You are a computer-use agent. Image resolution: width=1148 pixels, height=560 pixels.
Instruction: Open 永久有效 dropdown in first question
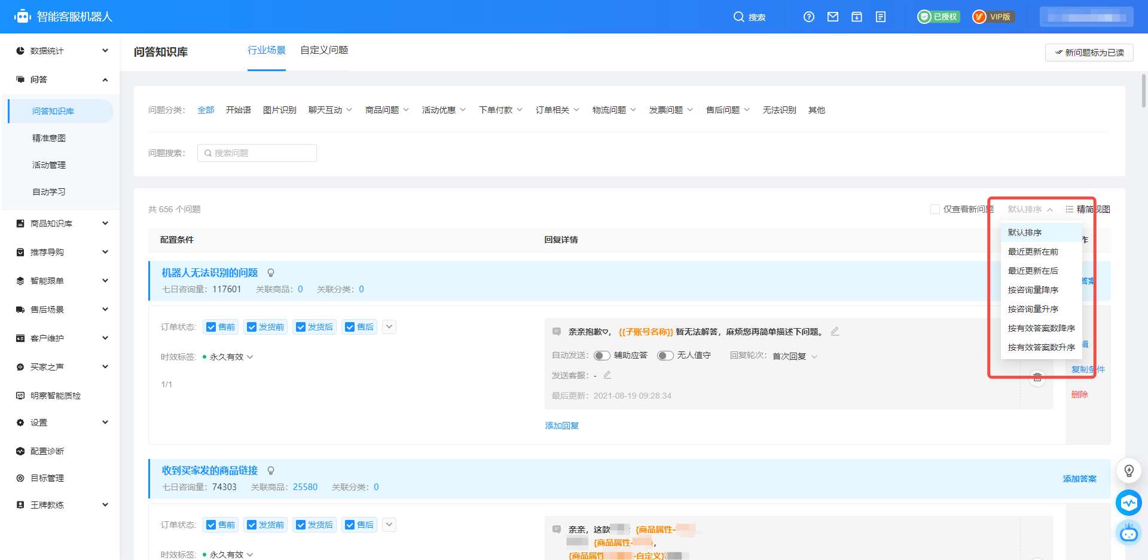click(231, 357)
